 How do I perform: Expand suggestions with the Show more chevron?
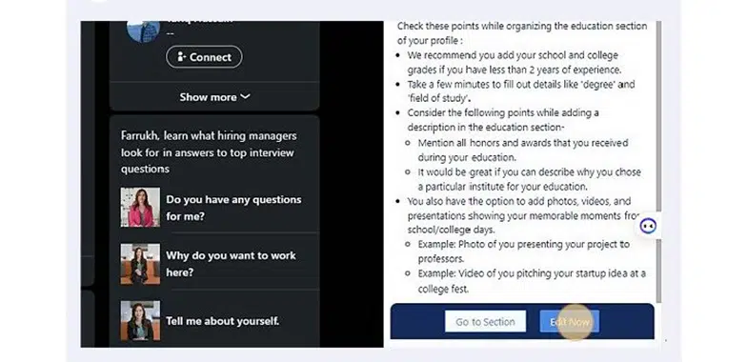(x=245, y=97)
